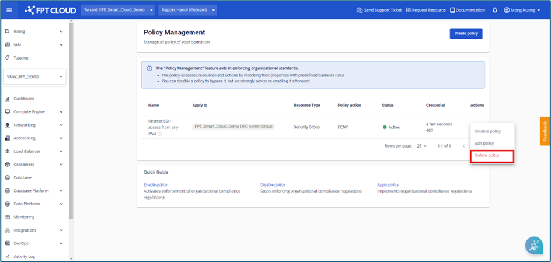Open the Tenant dropdown selector
Screen dimensions: 551x262
point(117,10)
